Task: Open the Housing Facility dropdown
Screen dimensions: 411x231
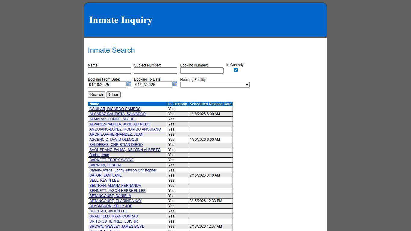Action: [x=215, y=85]
